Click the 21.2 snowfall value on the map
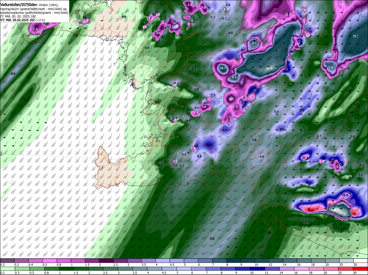 [x=269, y=68]
